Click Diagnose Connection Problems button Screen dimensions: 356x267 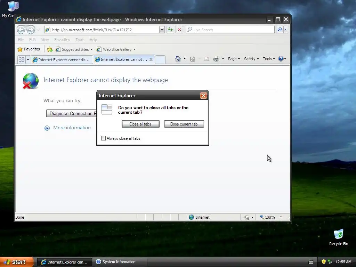[72, 113]
